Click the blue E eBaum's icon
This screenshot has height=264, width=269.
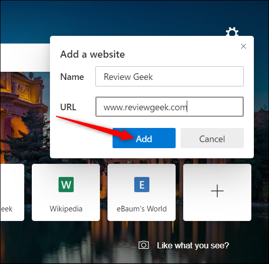click(142, 185)
